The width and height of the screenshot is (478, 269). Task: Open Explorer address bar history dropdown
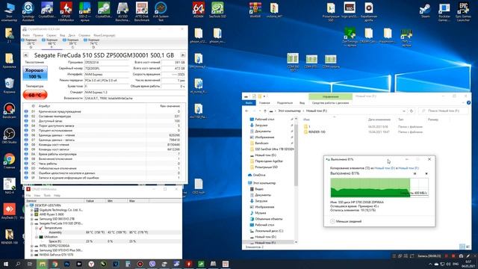click(404, 111)
